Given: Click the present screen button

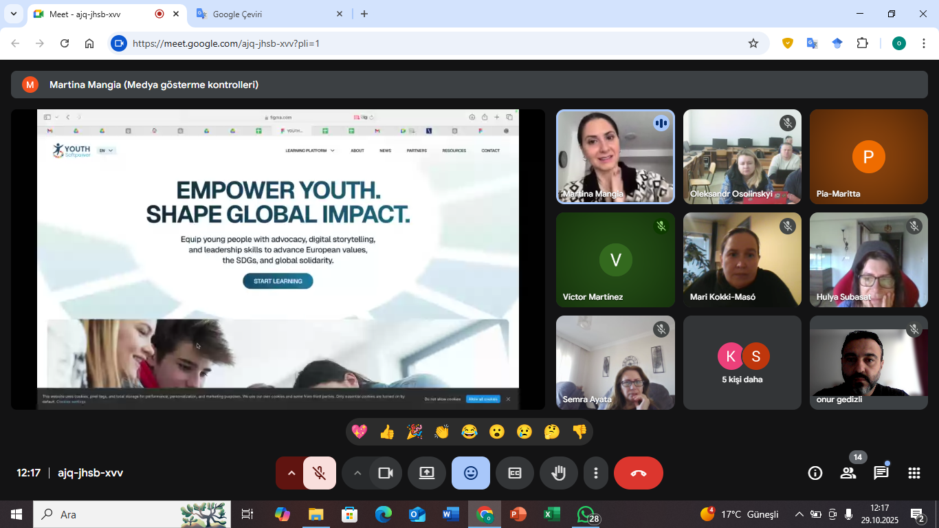Looking at the screenshot, I should [426, 473].
